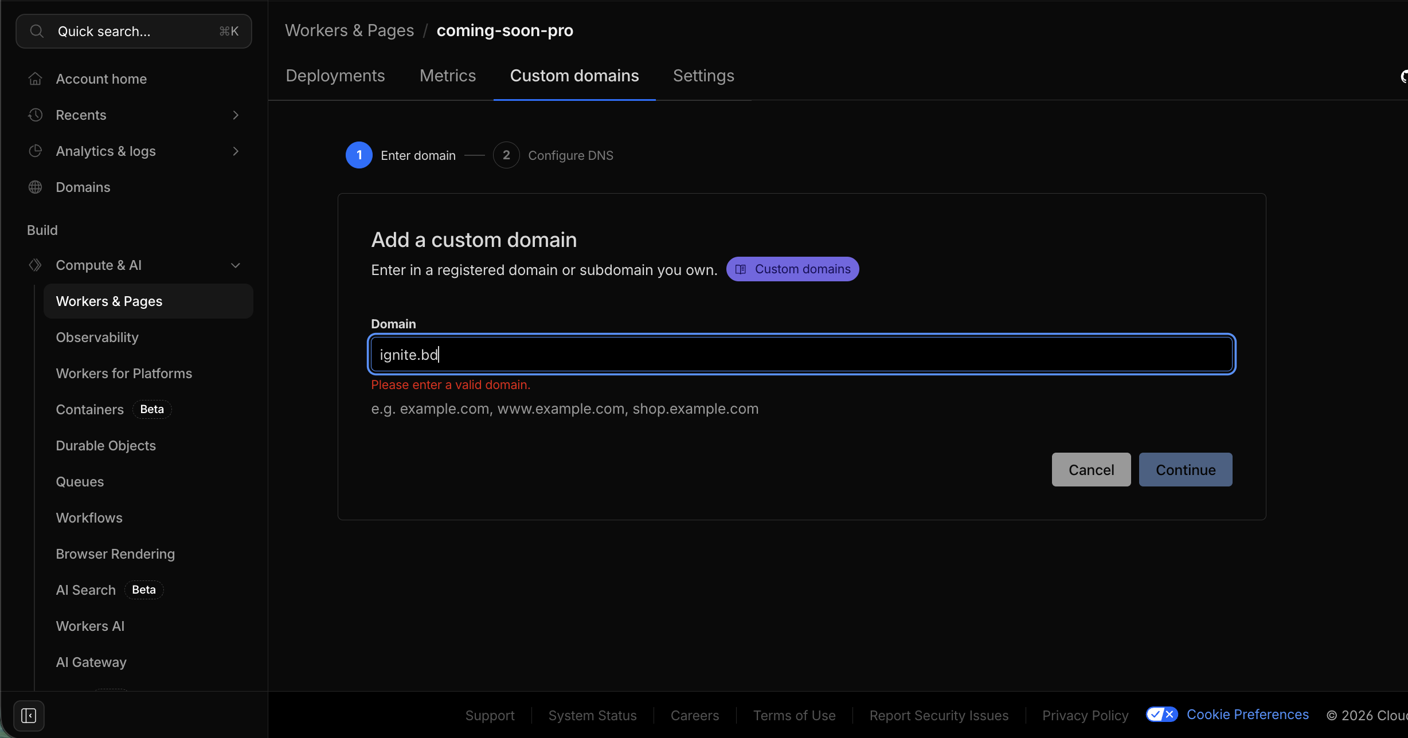Screen dimensions: 1408x738
Task: Click the Continue button
Action: tap(1185, 469)
